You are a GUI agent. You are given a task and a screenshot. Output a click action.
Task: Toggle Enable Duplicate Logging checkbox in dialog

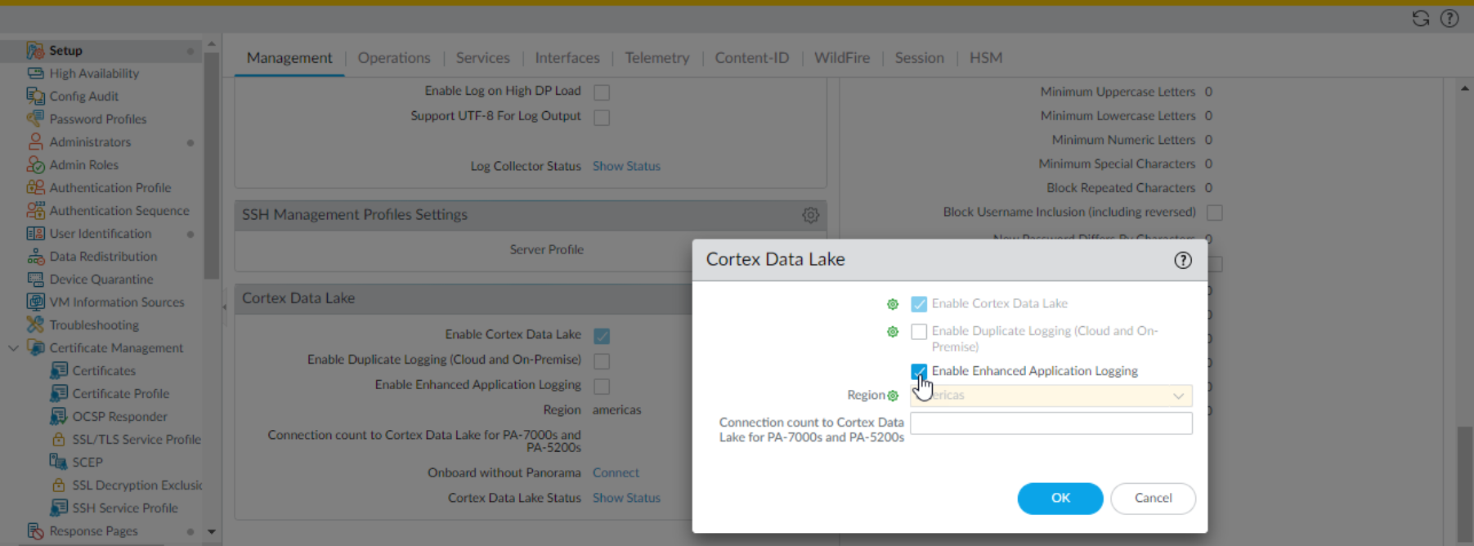[x=919, y=332]
